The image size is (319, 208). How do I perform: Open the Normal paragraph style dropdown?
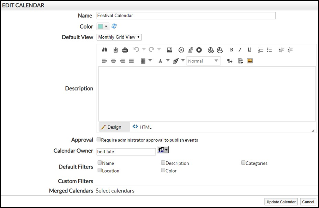(203, 61)
